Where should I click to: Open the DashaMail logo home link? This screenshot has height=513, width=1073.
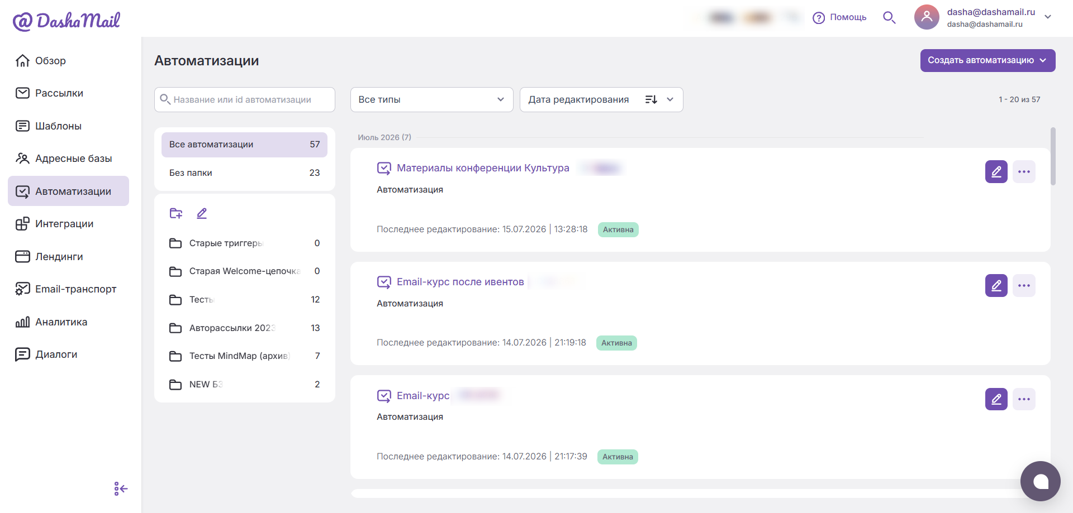pos(67,21)
